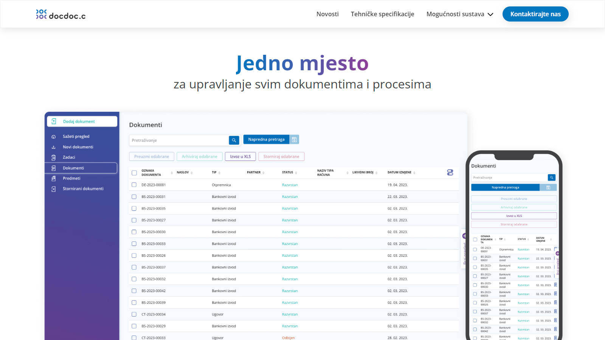Screen dimensions: 605x340
Task: Sort by DATUM IZMJENE column arrows
Action: tap(414, 173)
